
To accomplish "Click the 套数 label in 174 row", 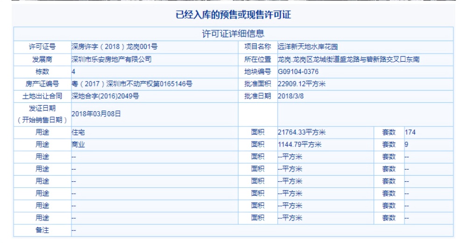I will point(389,132).
